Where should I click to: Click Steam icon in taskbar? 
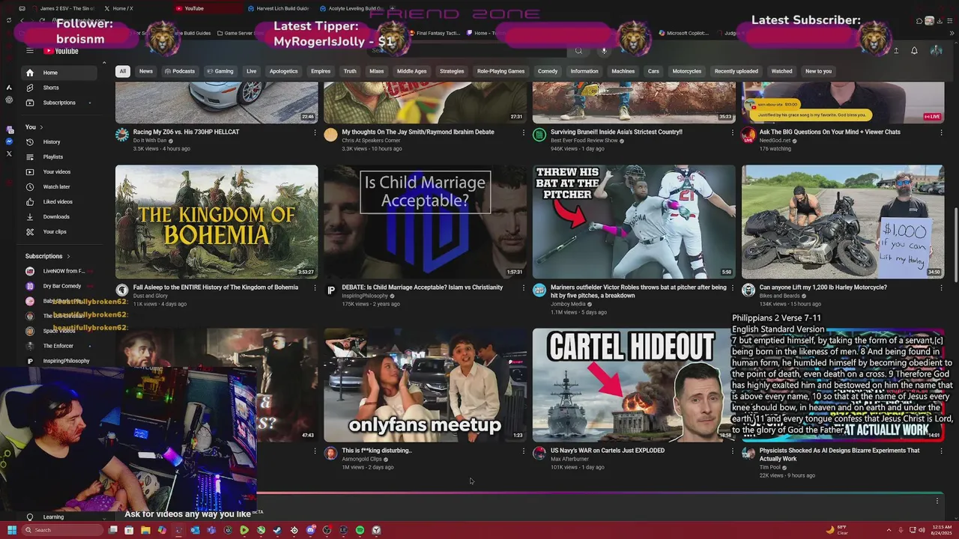point(277,530)
